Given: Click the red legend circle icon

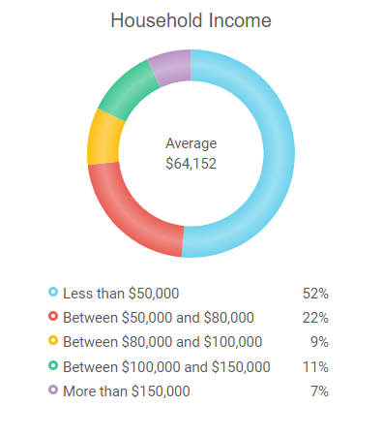Looking at the screenshot, I should click(53, 316).
